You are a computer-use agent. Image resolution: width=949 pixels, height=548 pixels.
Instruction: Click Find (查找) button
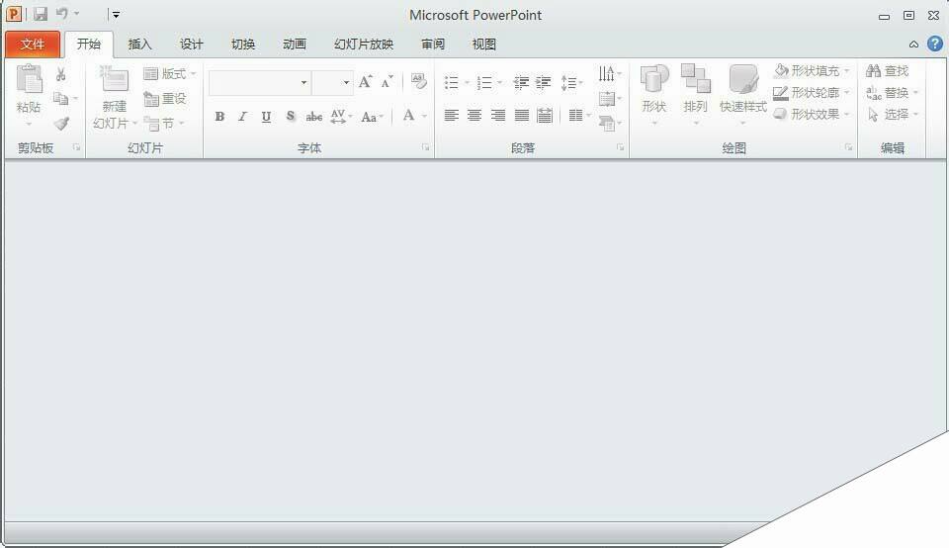point(888,71)
